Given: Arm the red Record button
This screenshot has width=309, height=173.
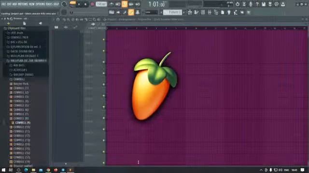Looking at the screenshot, I should coord(92,4).
